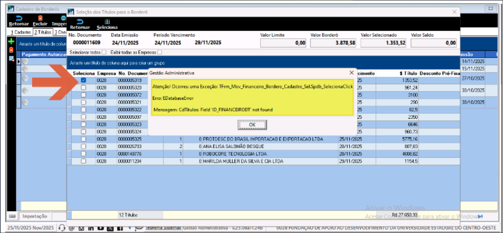Click the headset support icon in status bar
The height and width of the screenshot is (233, 503).
(62, 228)
